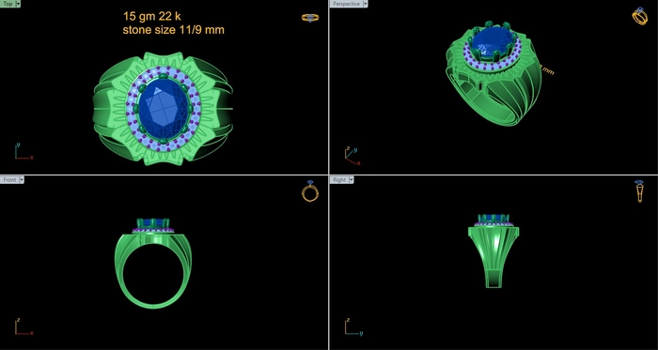Click the ring icon in Top viewport corner
Image resolution: width=658 pixels, height=350 pixels.
point(310,18)
